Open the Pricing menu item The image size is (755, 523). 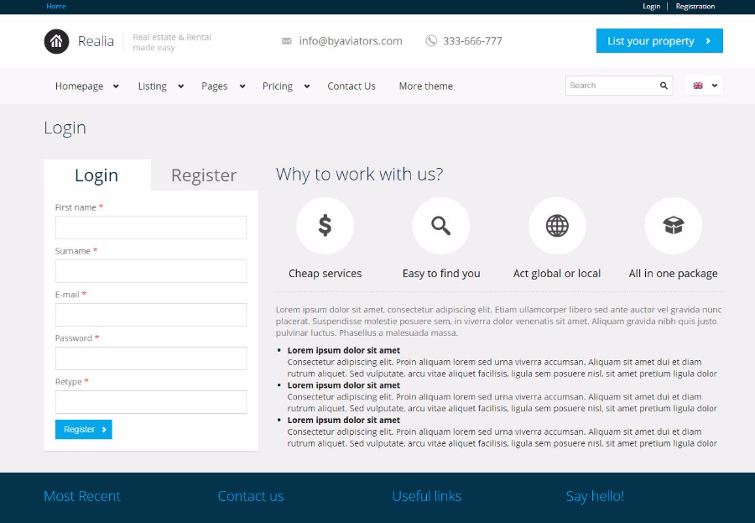(x=278, y=86)
